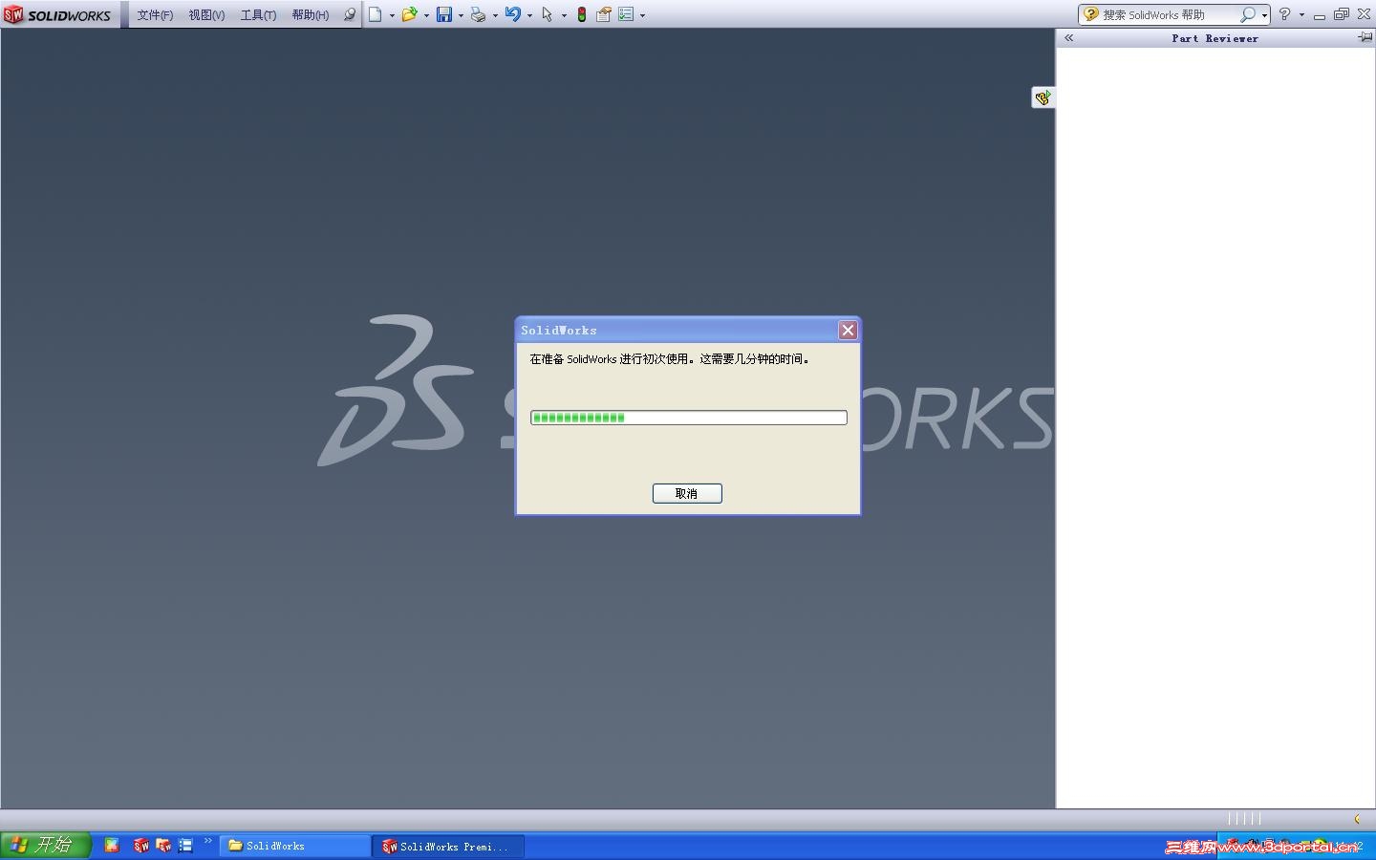Expand the Open file dropdown arrow
This screenshot has height=860, width=1376.
click(426, 15)
